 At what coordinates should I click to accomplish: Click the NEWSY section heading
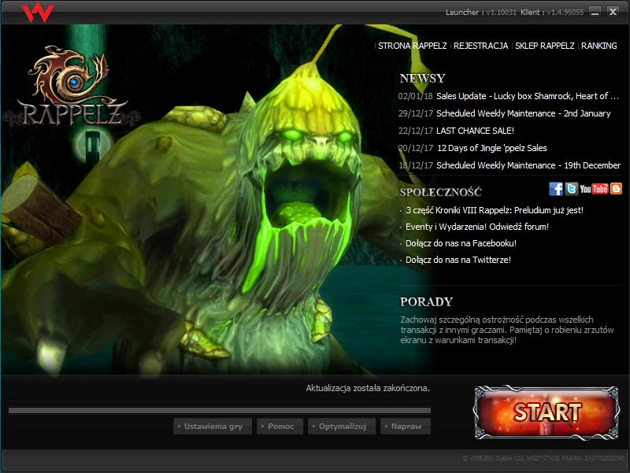(x=422, y=78)
